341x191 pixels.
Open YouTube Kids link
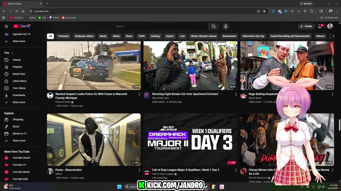point(21,179)
